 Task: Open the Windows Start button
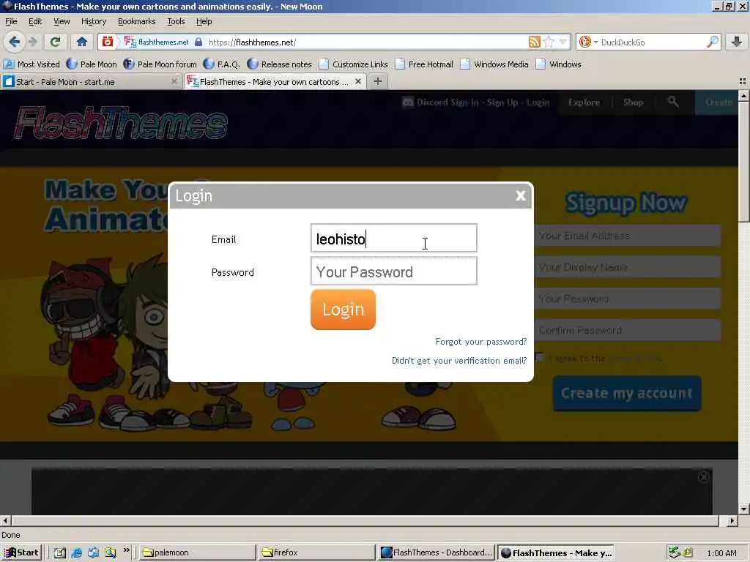(x=21, y=552)
